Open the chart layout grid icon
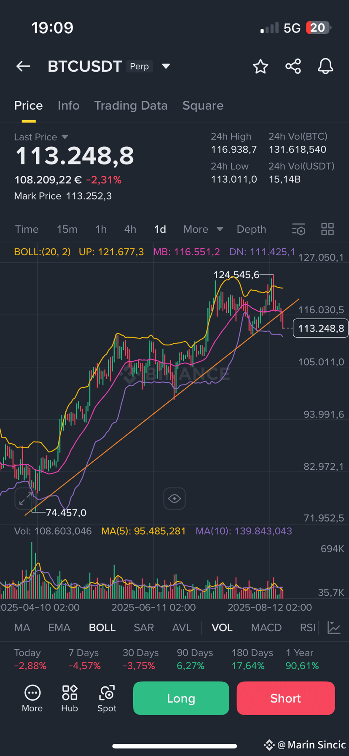The height and width of the screenshot is (756, 349). coord(328,229)
